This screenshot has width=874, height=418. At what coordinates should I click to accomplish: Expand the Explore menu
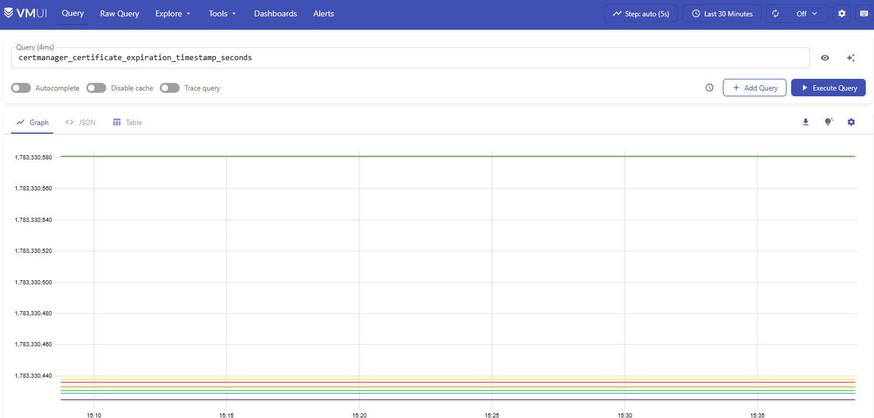pyautogui.click(x=173, y=13)
